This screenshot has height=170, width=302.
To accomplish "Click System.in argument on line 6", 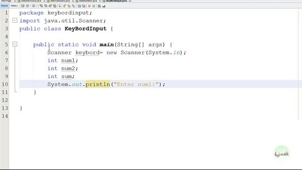I will pyautogui.click(x=164, y=52).
